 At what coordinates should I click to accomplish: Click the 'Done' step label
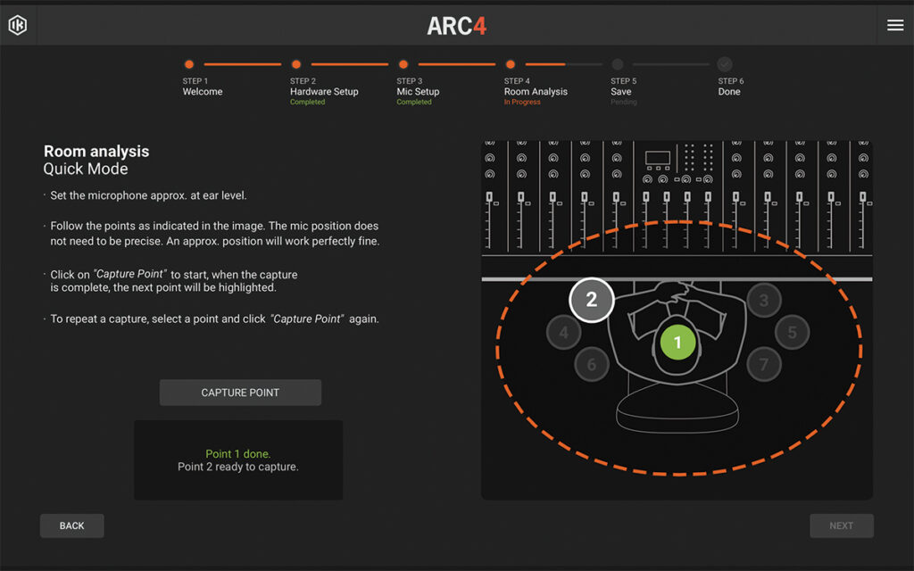tap(729, 92)
